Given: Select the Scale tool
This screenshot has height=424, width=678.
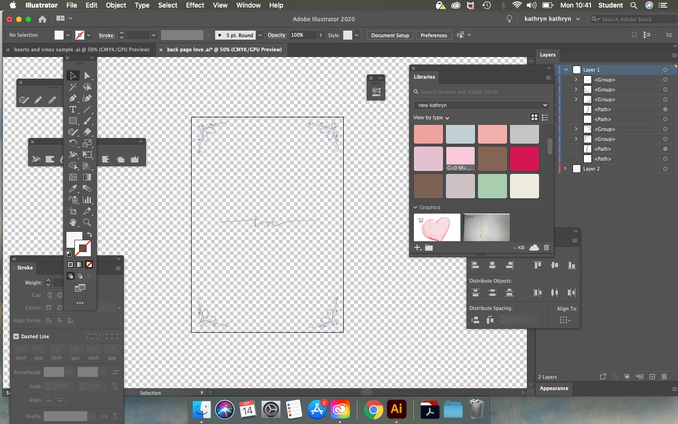Looking at the screenshot, I should pyautogui.click(x=87, y=143).
